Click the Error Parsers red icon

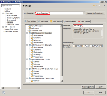79,22
